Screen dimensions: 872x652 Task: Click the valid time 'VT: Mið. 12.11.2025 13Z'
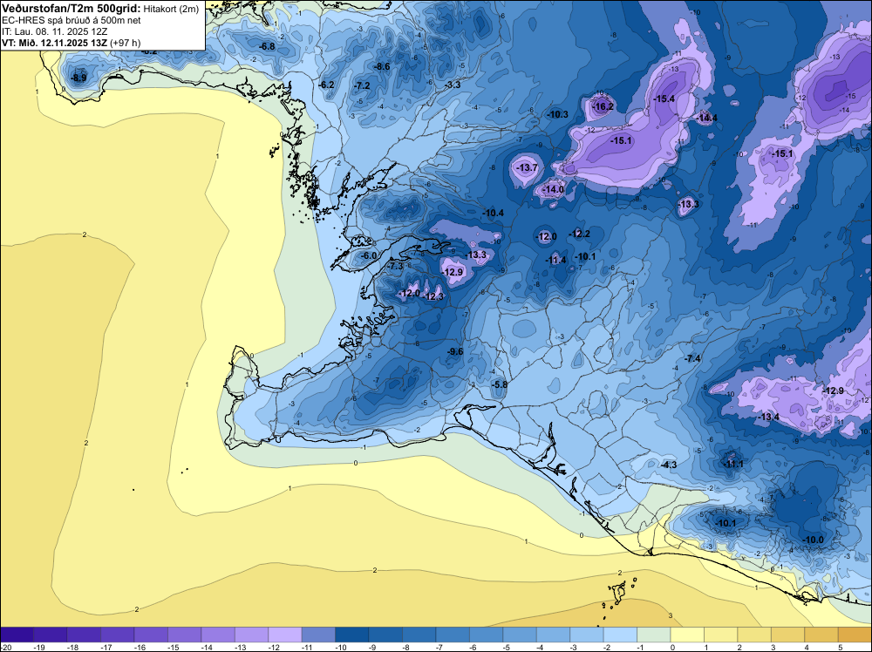tap(54, 43)
